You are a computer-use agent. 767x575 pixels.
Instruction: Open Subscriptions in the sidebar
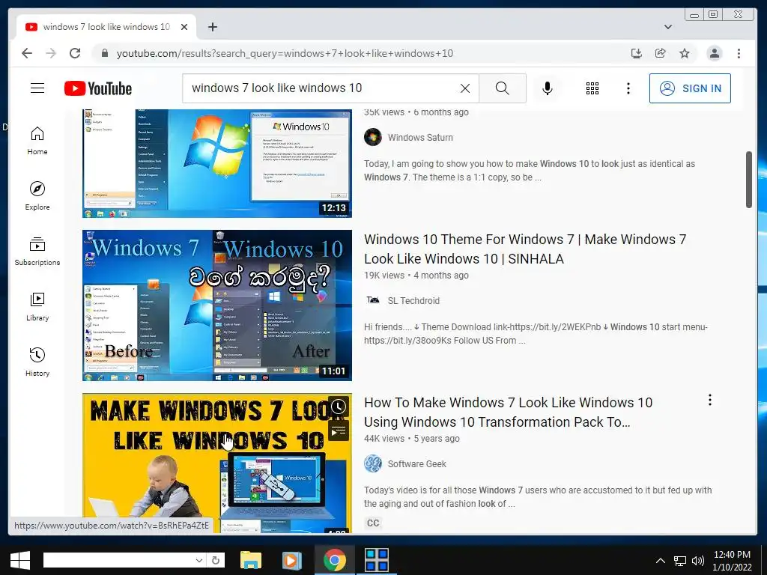click(37, 252)
